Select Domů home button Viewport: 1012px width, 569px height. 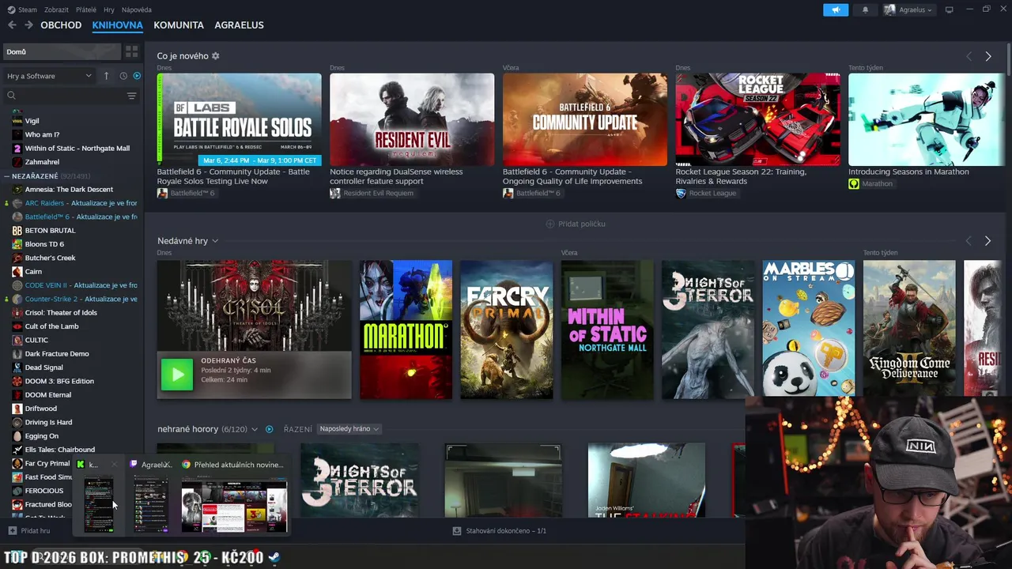[62, 51]
